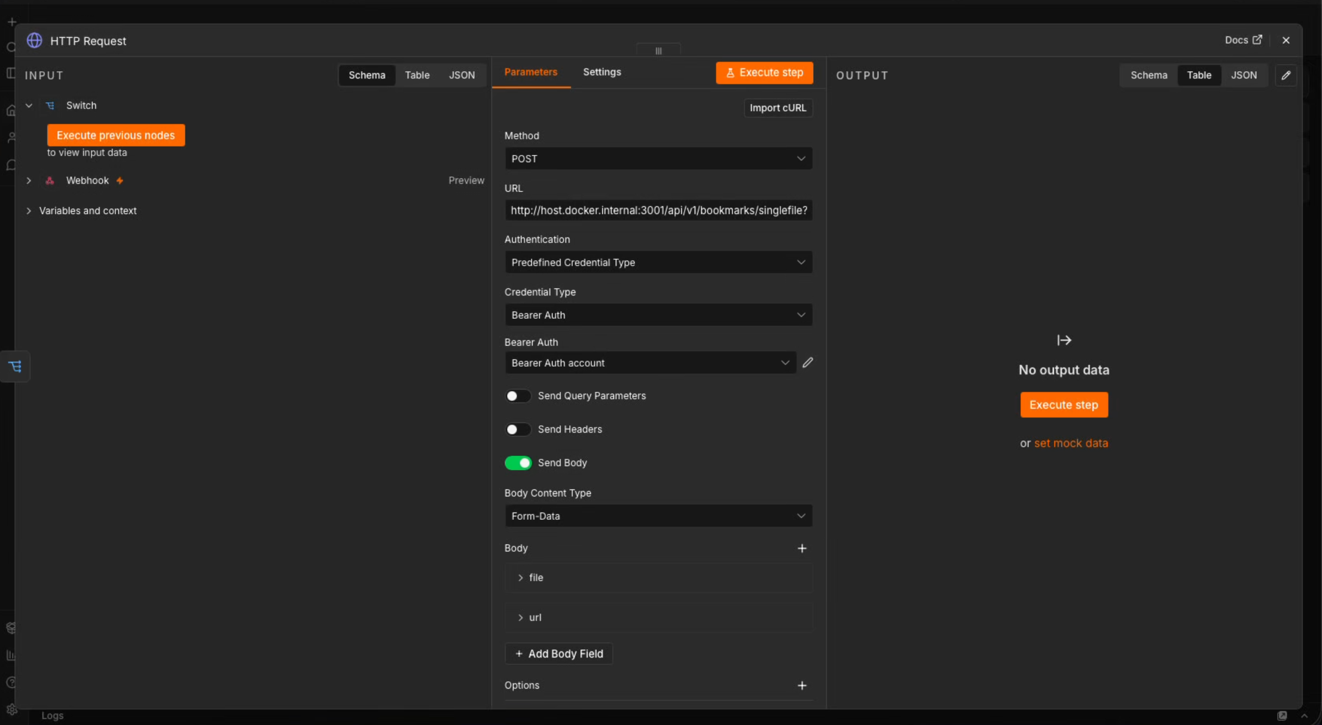Open the Credential Type dropdown
Image resolution: width=1322 pixels, height=725 pixels.
click(x=658, y=315)
